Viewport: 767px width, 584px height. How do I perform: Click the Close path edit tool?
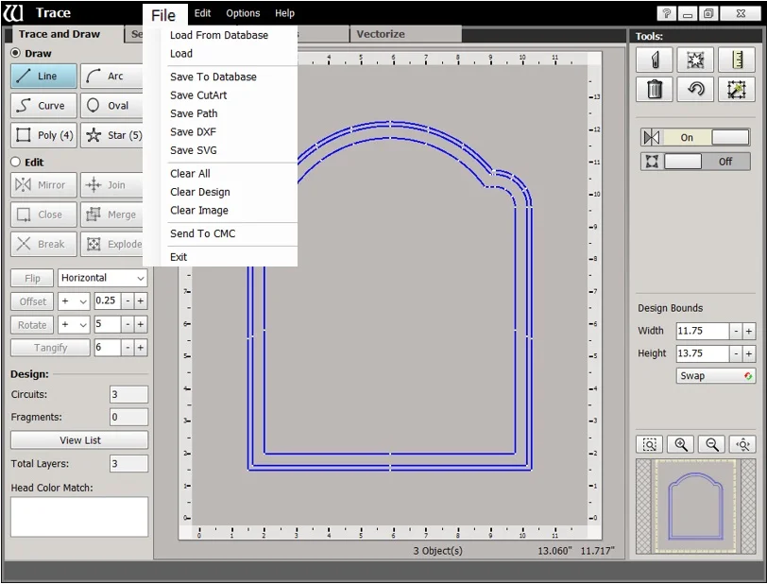coord(43,215)
